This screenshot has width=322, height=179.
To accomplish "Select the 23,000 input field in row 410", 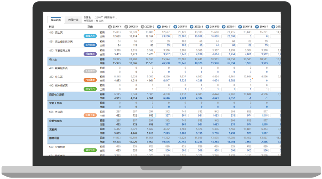I will click(x=163, y=36).
